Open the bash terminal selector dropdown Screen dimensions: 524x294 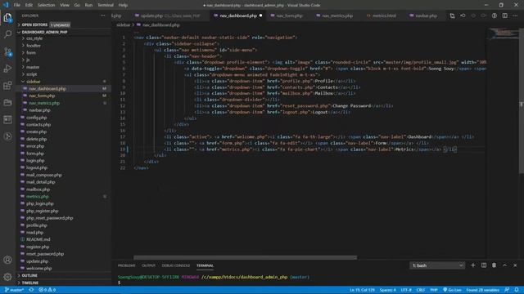(x=437, y=265)
